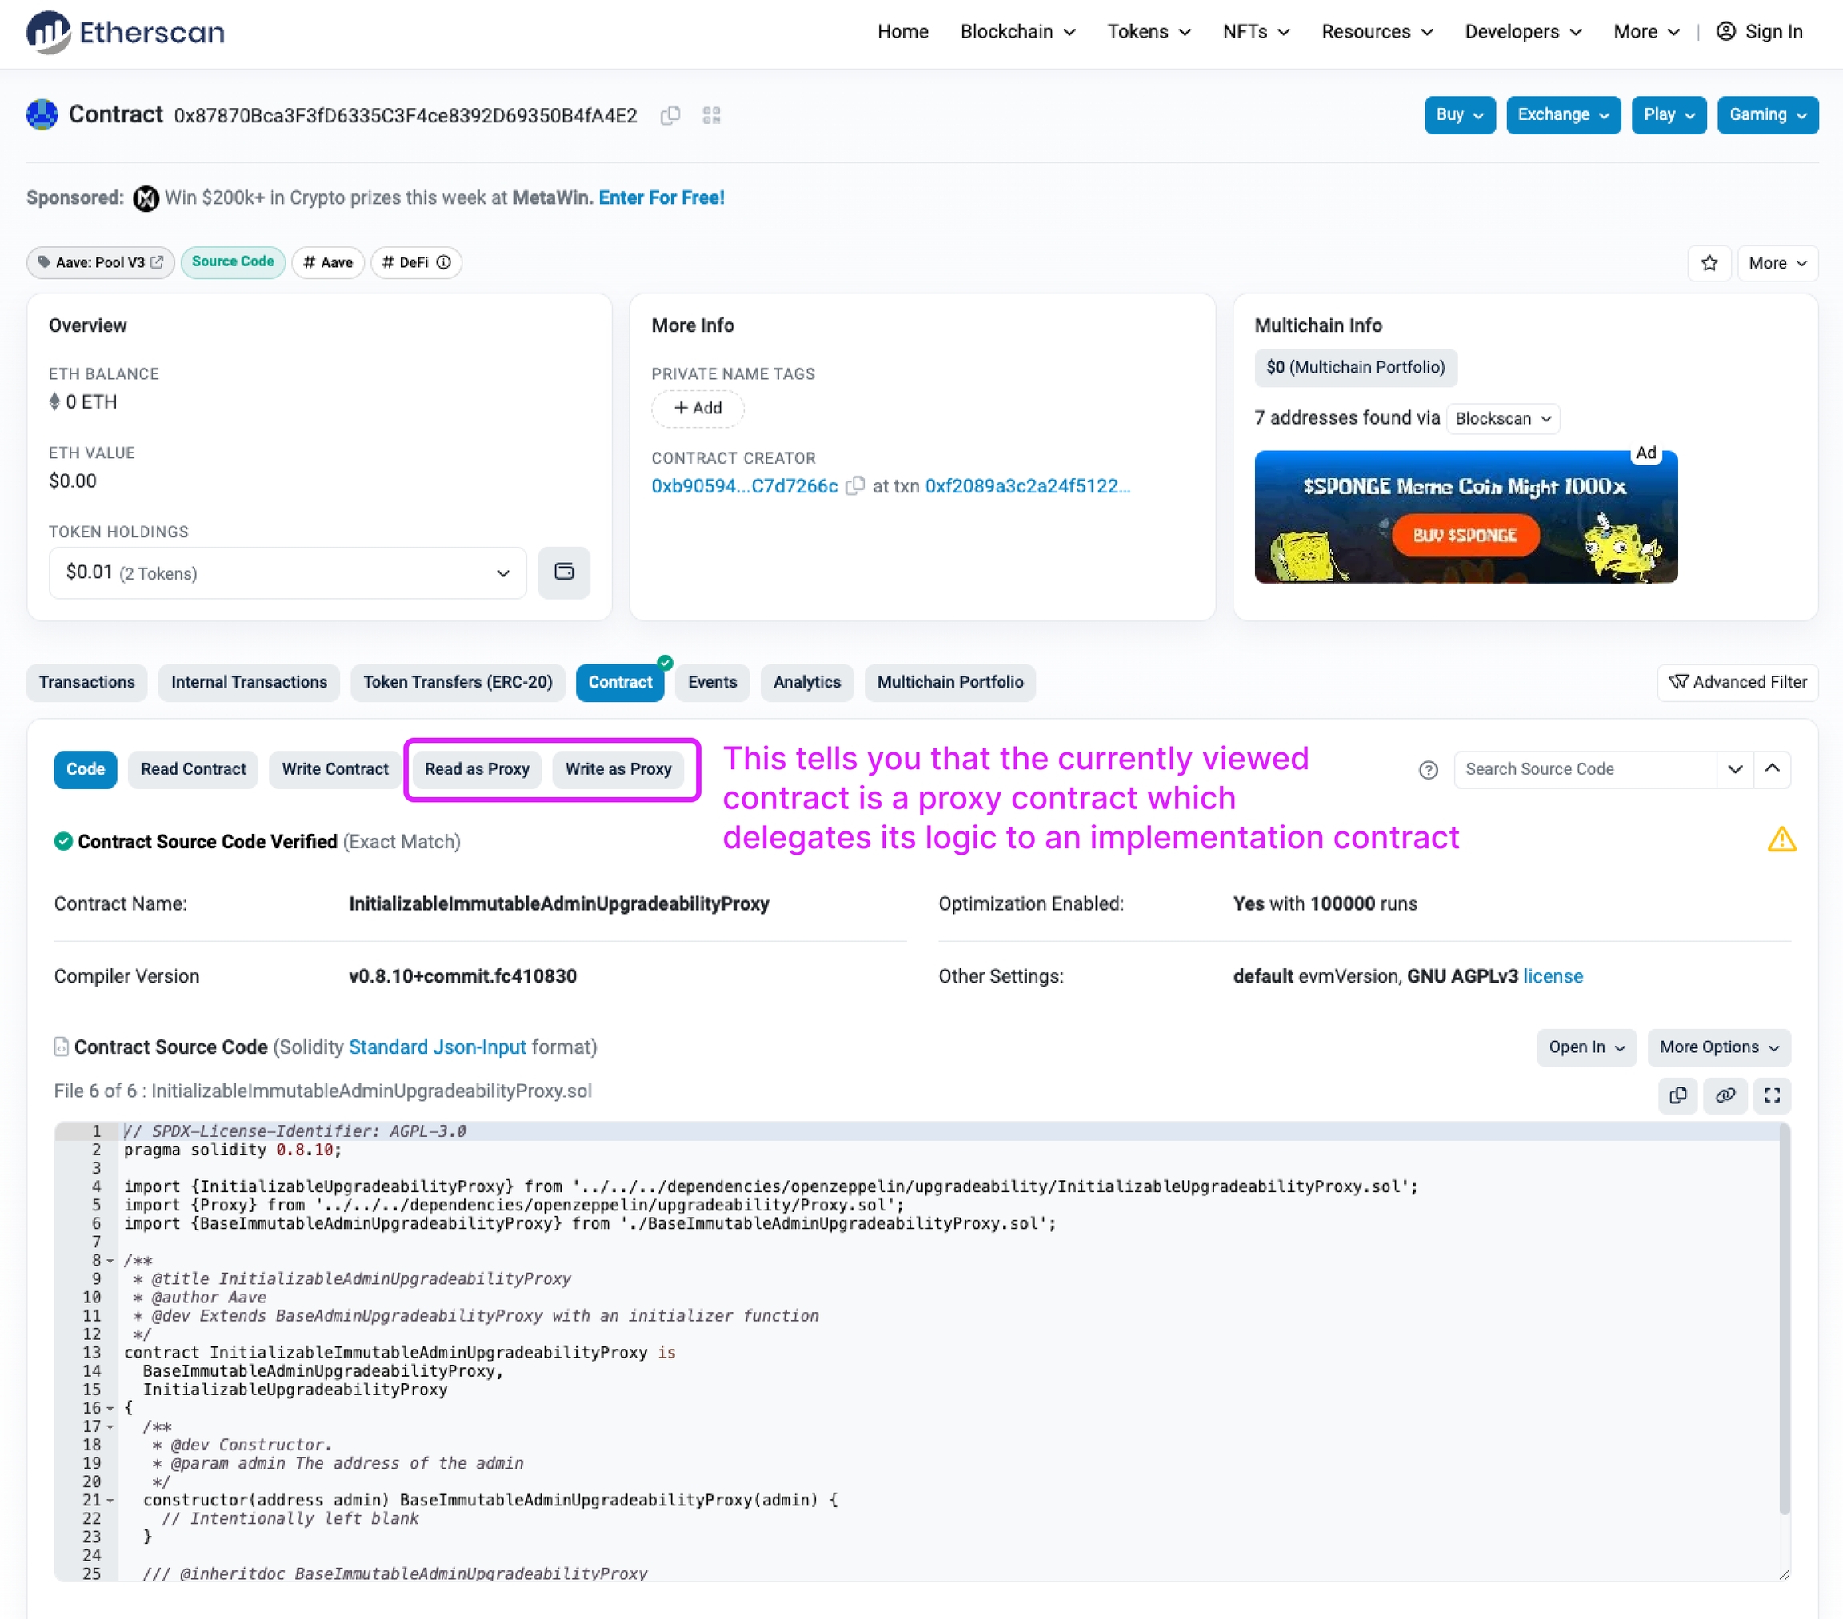Click the Advanced Filter button
Image resolution: width=1843 pixels, height=1619 pixels.
[1737, 683]
